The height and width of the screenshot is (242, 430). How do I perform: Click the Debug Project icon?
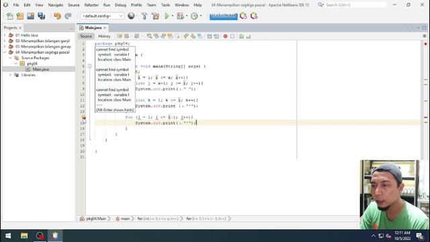pyautogui.click(x=180, y=16)
